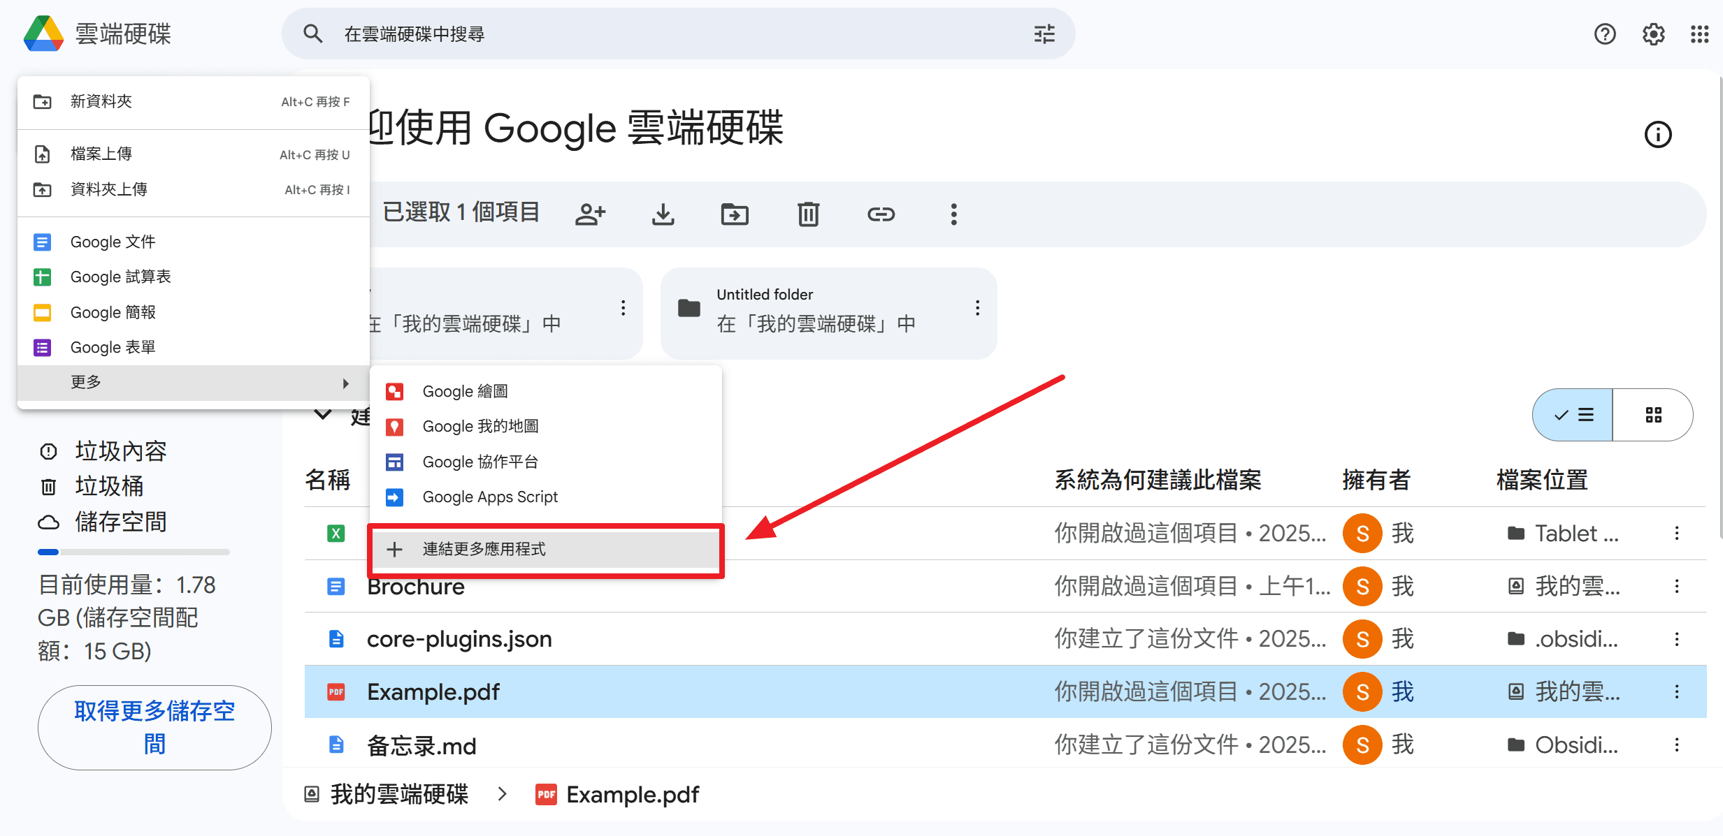Viewport: 1723px width, 836px height.
Task: Copy link for the selected item
Action: pyautogui.click(x=881, y=214)
